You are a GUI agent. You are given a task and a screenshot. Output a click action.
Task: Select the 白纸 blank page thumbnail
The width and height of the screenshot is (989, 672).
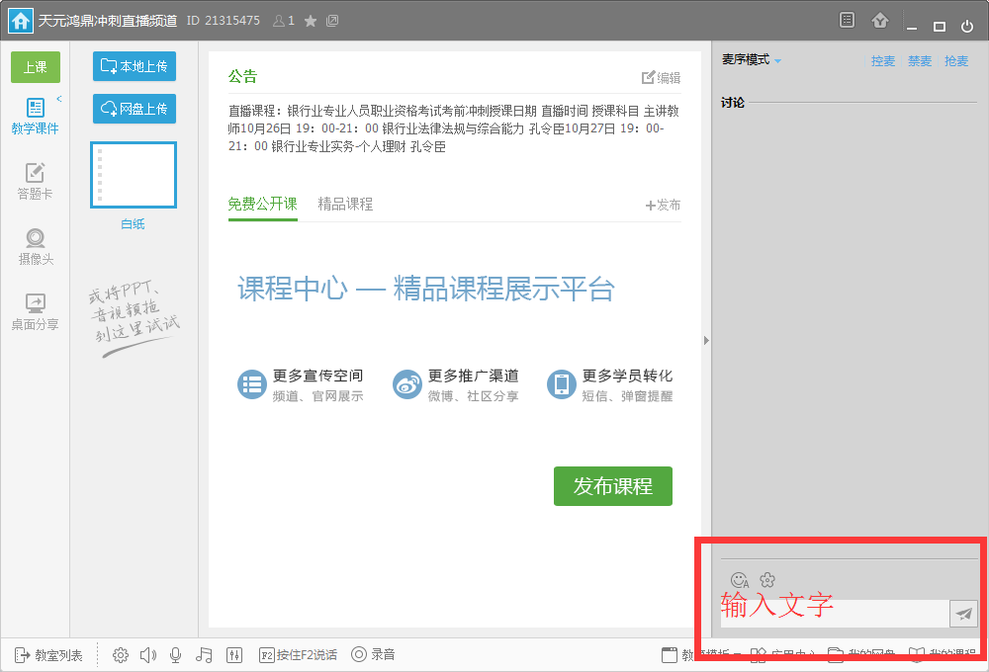[x=134, y=176]
